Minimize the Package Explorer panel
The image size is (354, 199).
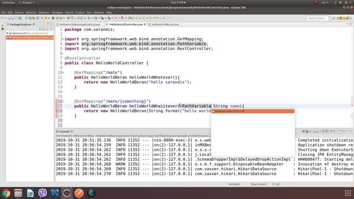[48, 24]
